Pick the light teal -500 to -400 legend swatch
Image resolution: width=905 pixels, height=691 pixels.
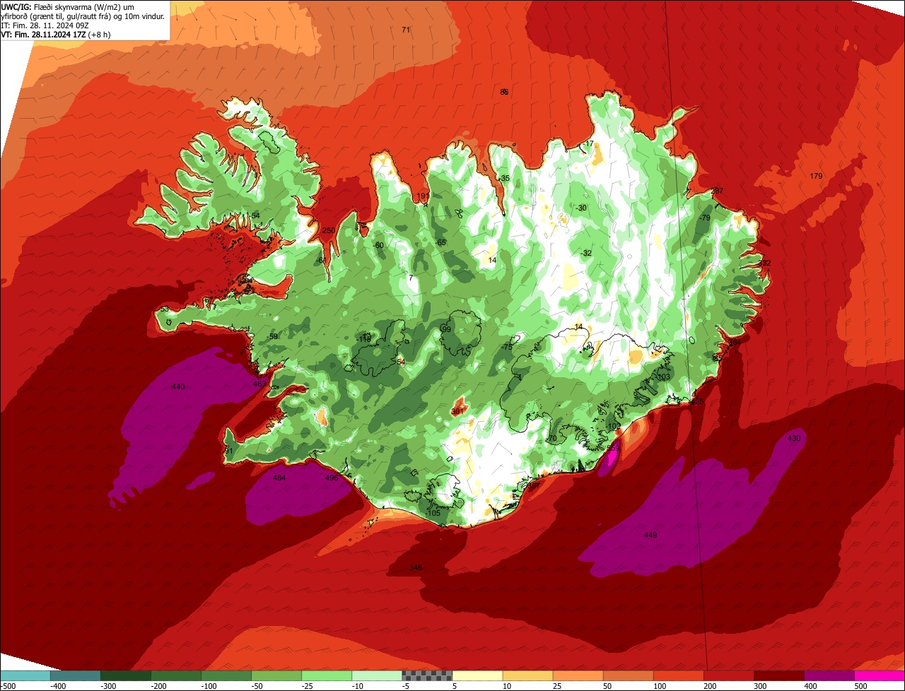[x=25, y=675]
